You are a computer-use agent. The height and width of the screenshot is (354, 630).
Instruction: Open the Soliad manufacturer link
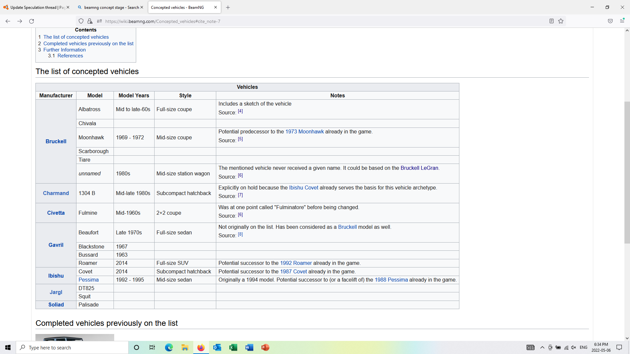click(56, 305)
